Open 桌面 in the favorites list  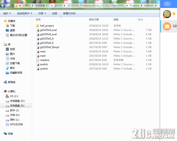pyautogui.click(x=12, y=30)
